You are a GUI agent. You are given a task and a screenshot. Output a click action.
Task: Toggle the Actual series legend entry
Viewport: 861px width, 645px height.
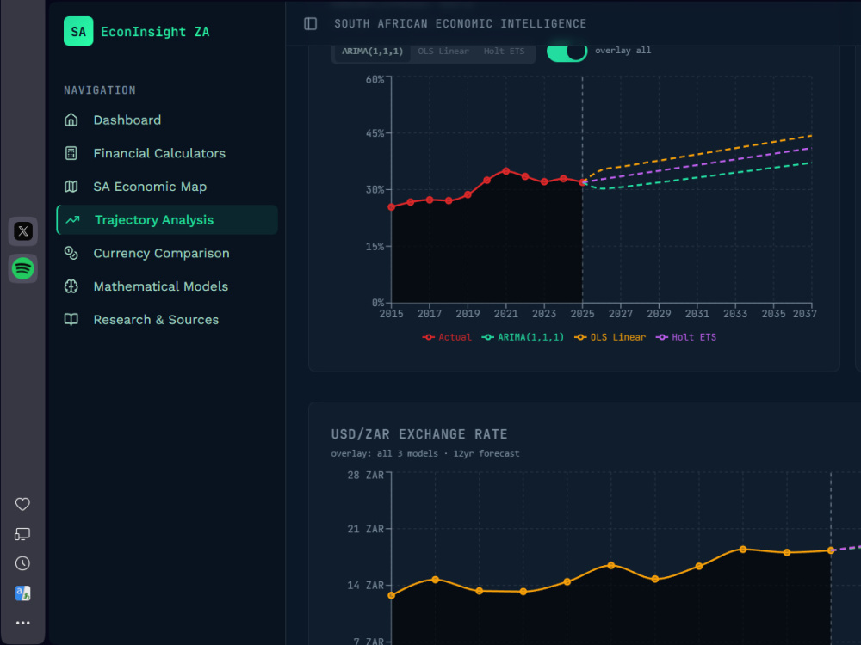click(446, 337)
